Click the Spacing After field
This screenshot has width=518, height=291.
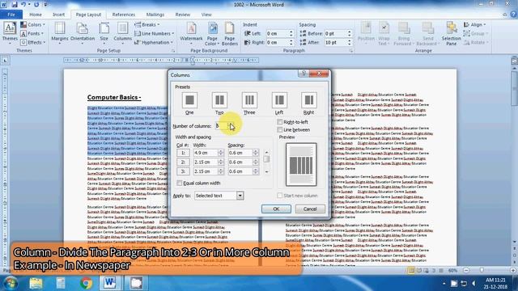(335, 43)
